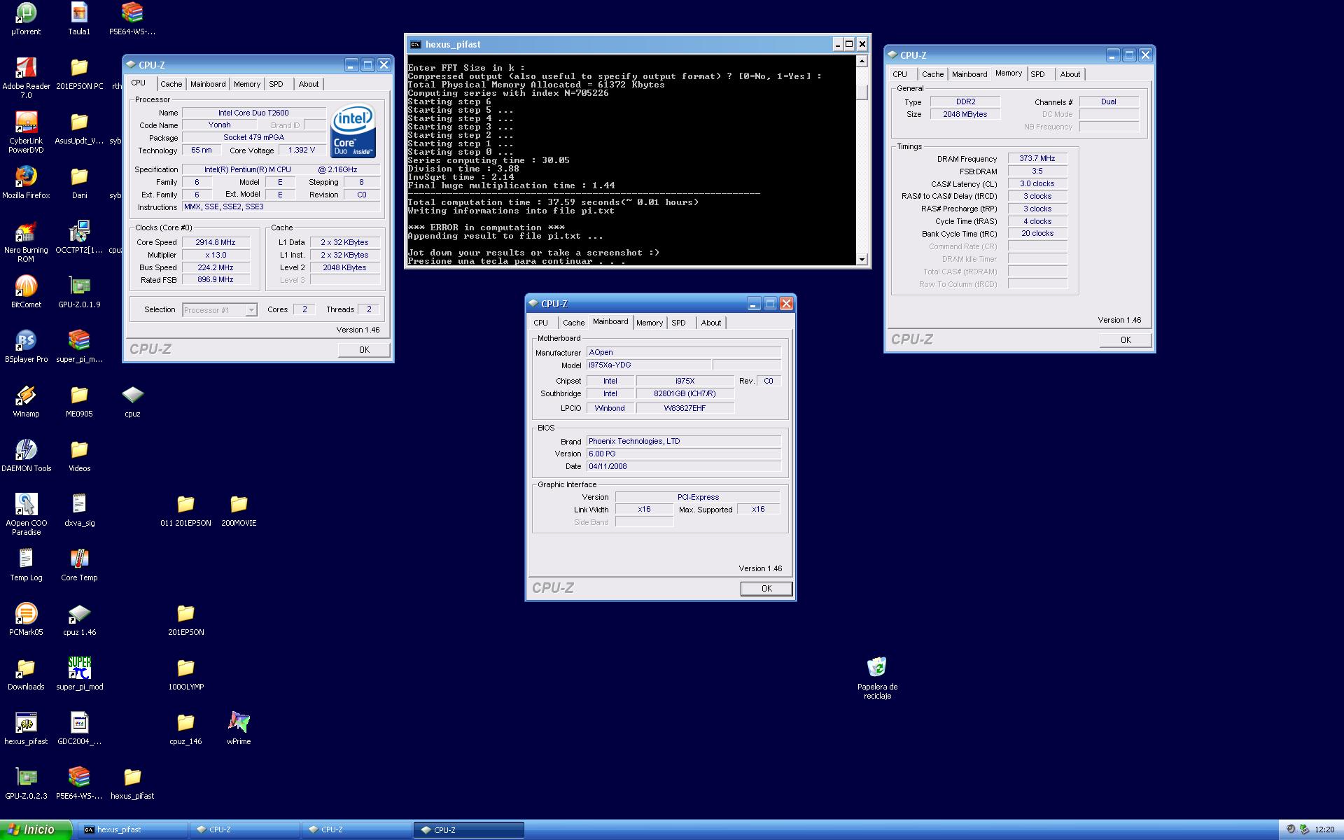Select the GDC2004 file icon
Viewport: 1344px width, 840px height.
79,728
